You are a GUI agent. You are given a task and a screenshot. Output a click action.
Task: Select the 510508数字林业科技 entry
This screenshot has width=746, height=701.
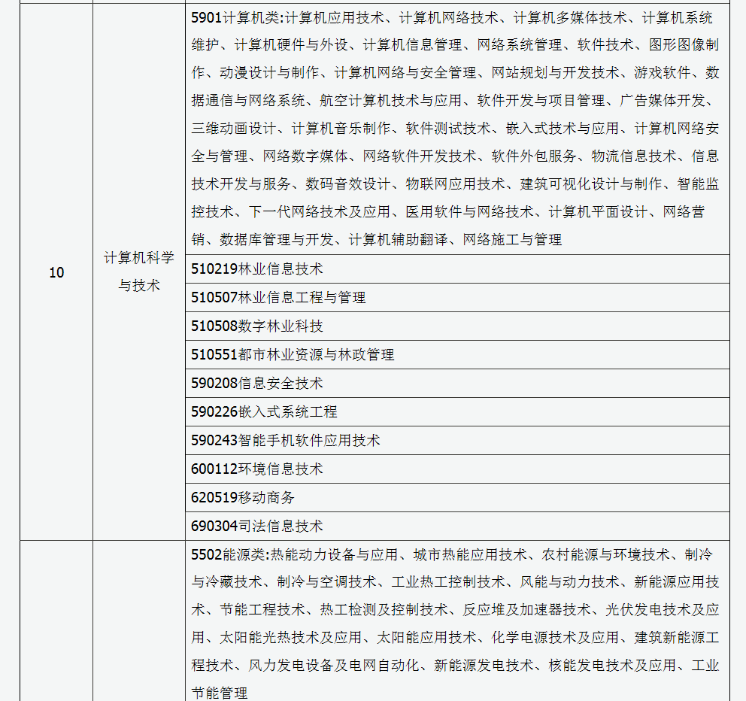click(x=256, y=326)
